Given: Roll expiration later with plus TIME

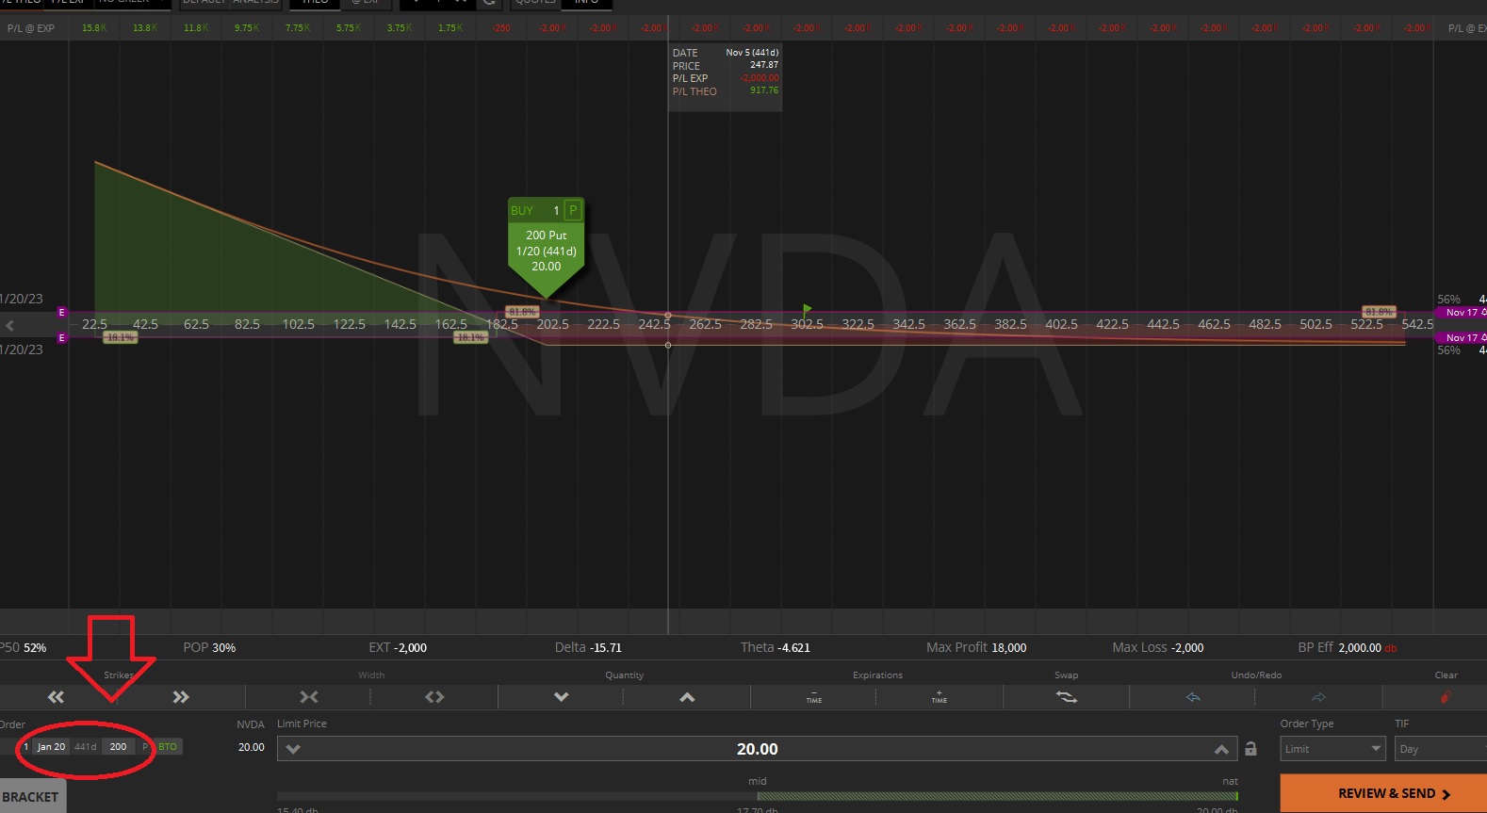Looking at the screenshot, I should click(940, 697).
